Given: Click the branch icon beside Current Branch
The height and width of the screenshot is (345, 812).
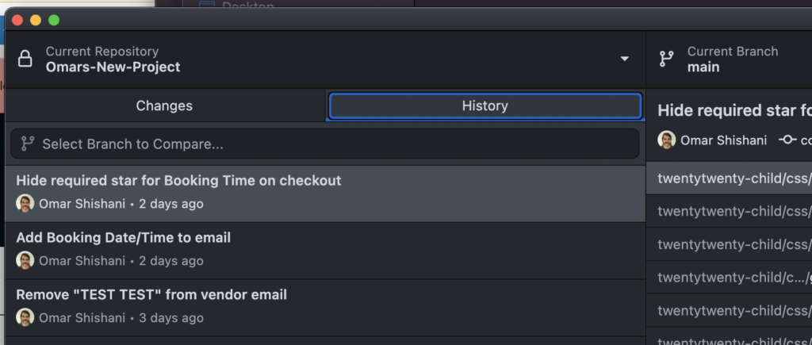Looking at the screenshot, I should (x=667, y=59).
